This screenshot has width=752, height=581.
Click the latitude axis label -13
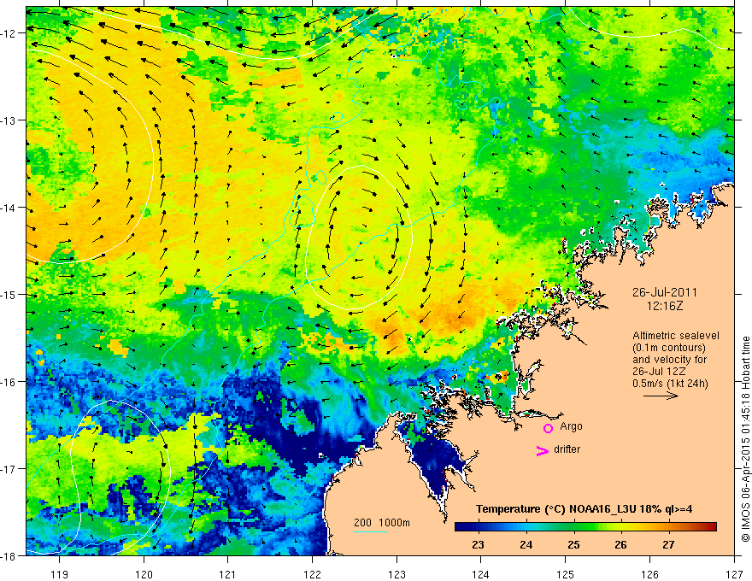coord(9,120)
